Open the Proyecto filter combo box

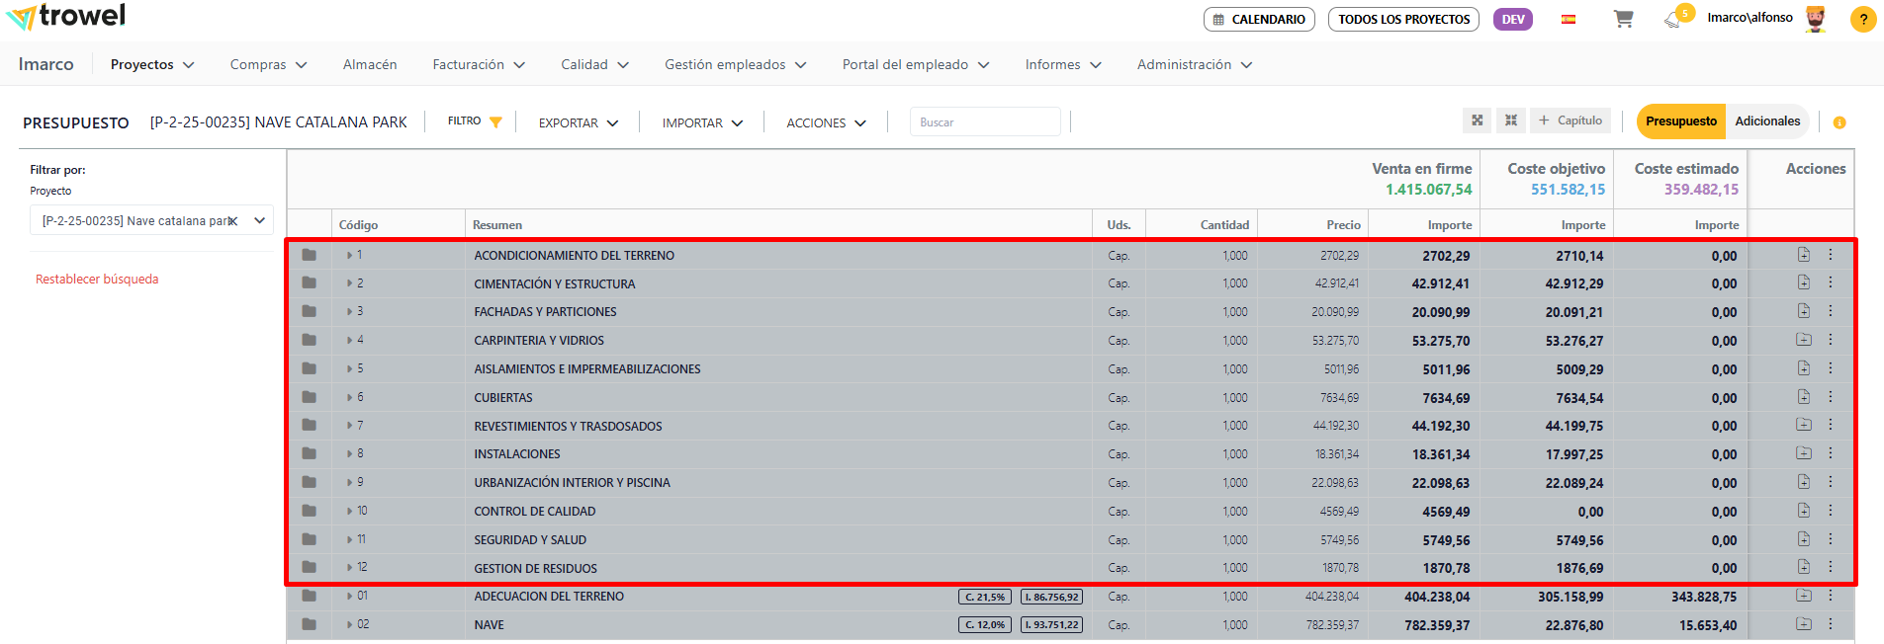tap(151, 221)
